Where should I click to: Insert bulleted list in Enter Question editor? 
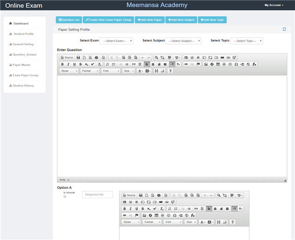(114, 64)
